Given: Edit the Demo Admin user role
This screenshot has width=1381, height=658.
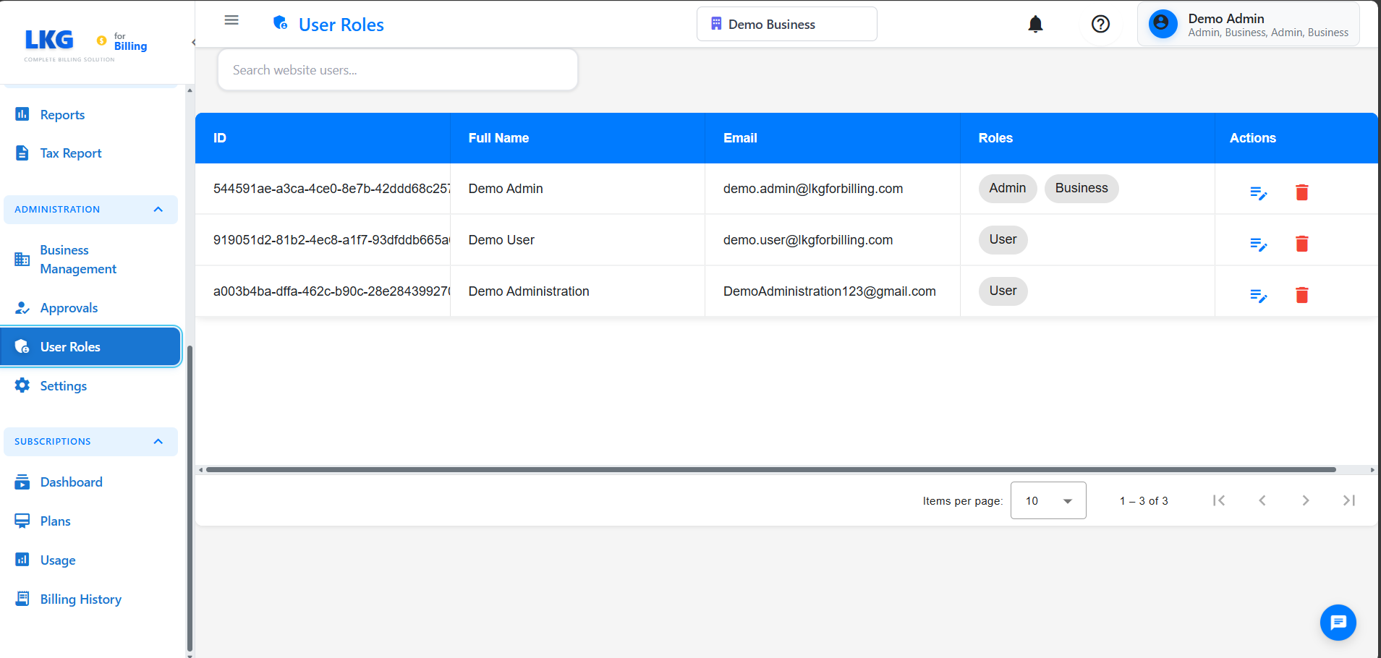Looking at the screenshot, I should [x=1259, y=192].
